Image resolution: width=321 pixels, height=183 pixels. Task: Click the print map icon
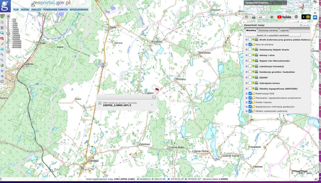(254, 17)
